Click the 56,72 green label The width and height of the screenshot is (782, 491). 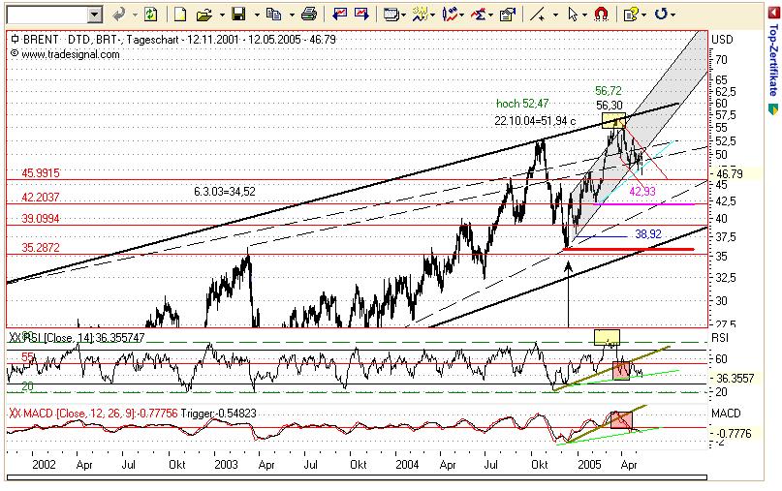(x=609, y=91)
